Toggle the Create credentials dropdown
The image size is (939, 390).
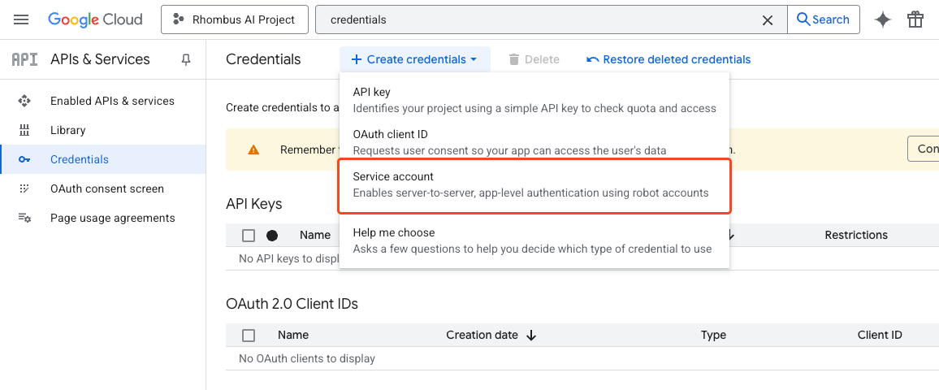pyautogui.click(x=414, y=59)
